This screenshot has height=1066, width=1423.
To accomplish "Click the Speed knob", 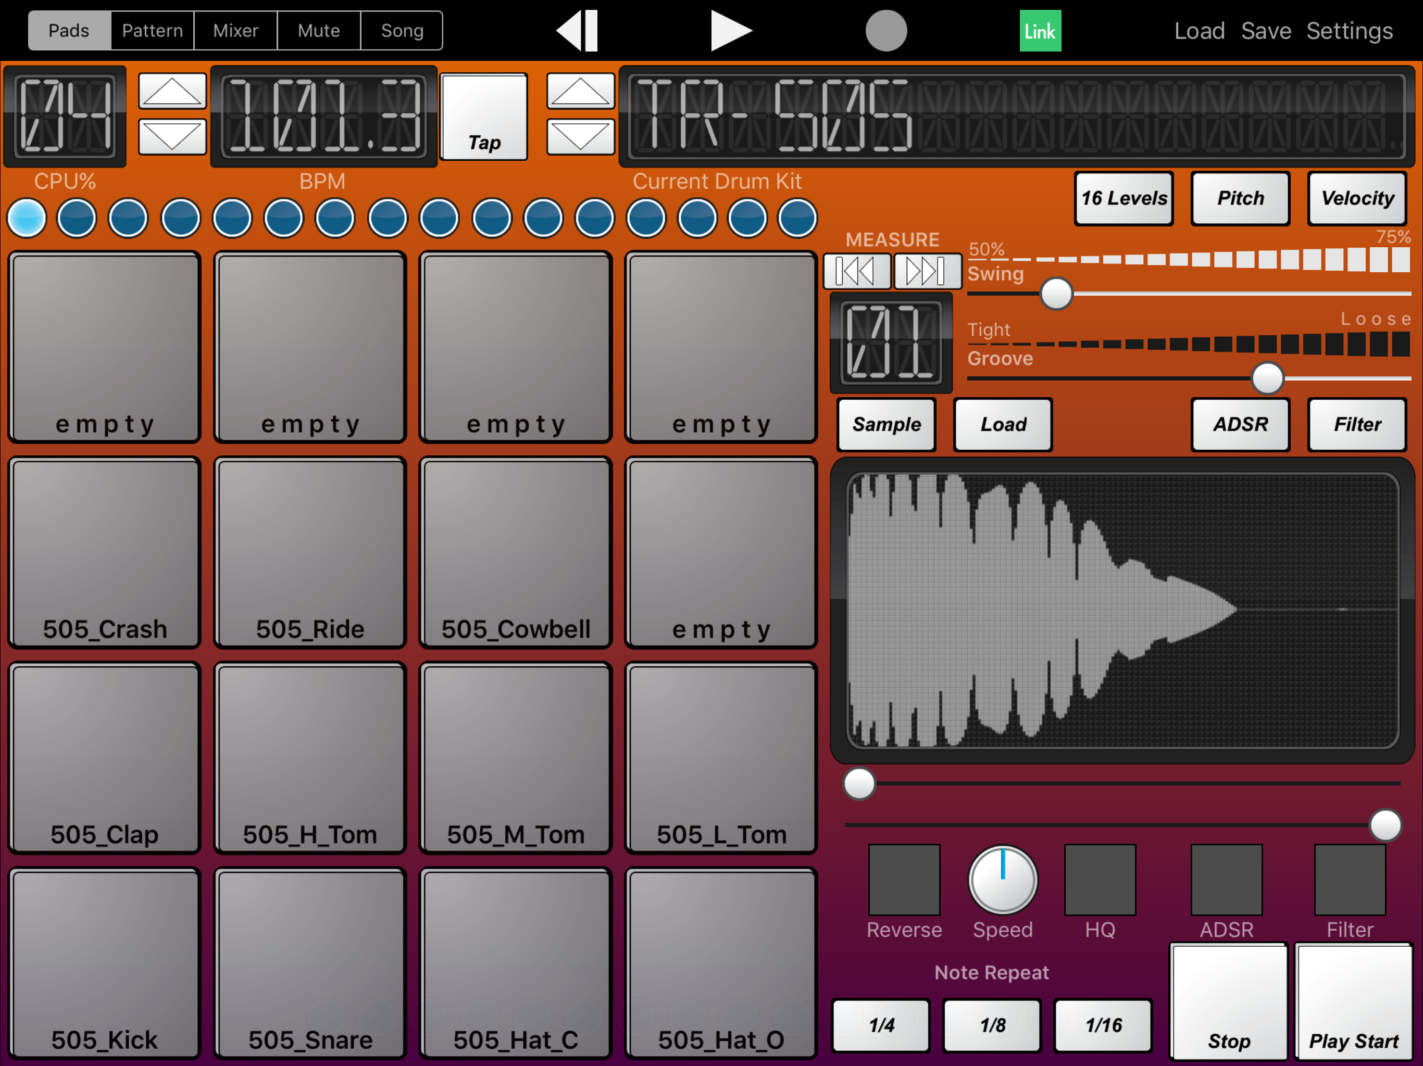I will [x=1002, y=879].
